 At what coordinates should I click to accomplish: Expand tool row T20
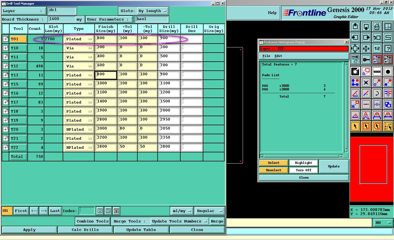coord(5,129)
